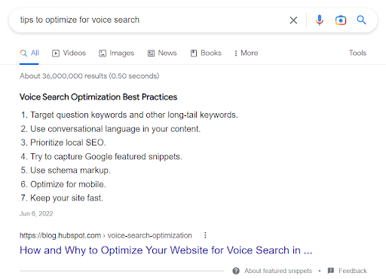The height and width of the screenshot is (279, 386).
Task: Open How and Why to Optimize link
Action: coord(166,250)
